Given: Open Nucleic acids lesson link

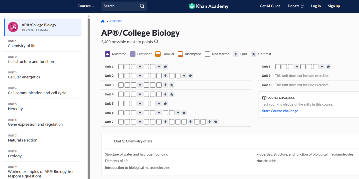Looking at the screenshot, I should (x=266, y=161).
